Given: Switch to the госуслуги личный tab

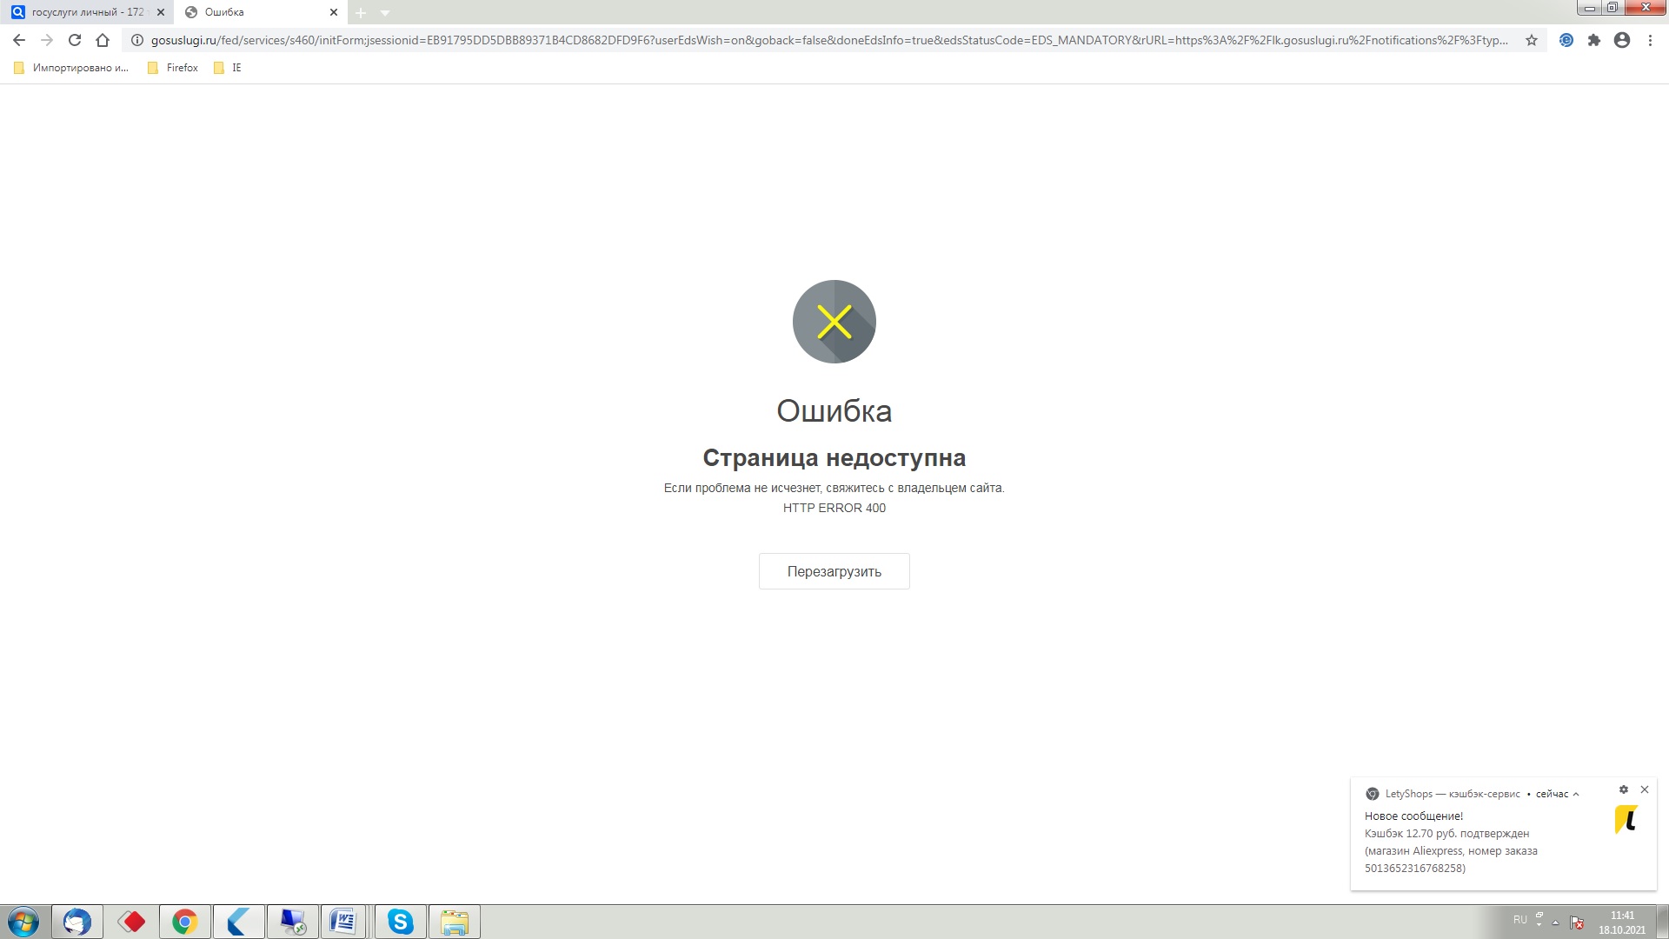Looking at the screenshot, I should pyautogui.click(x=87, y=12).
